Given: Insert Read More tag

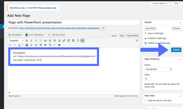Looking at the screenshot, I should click(x=73, y=41).
